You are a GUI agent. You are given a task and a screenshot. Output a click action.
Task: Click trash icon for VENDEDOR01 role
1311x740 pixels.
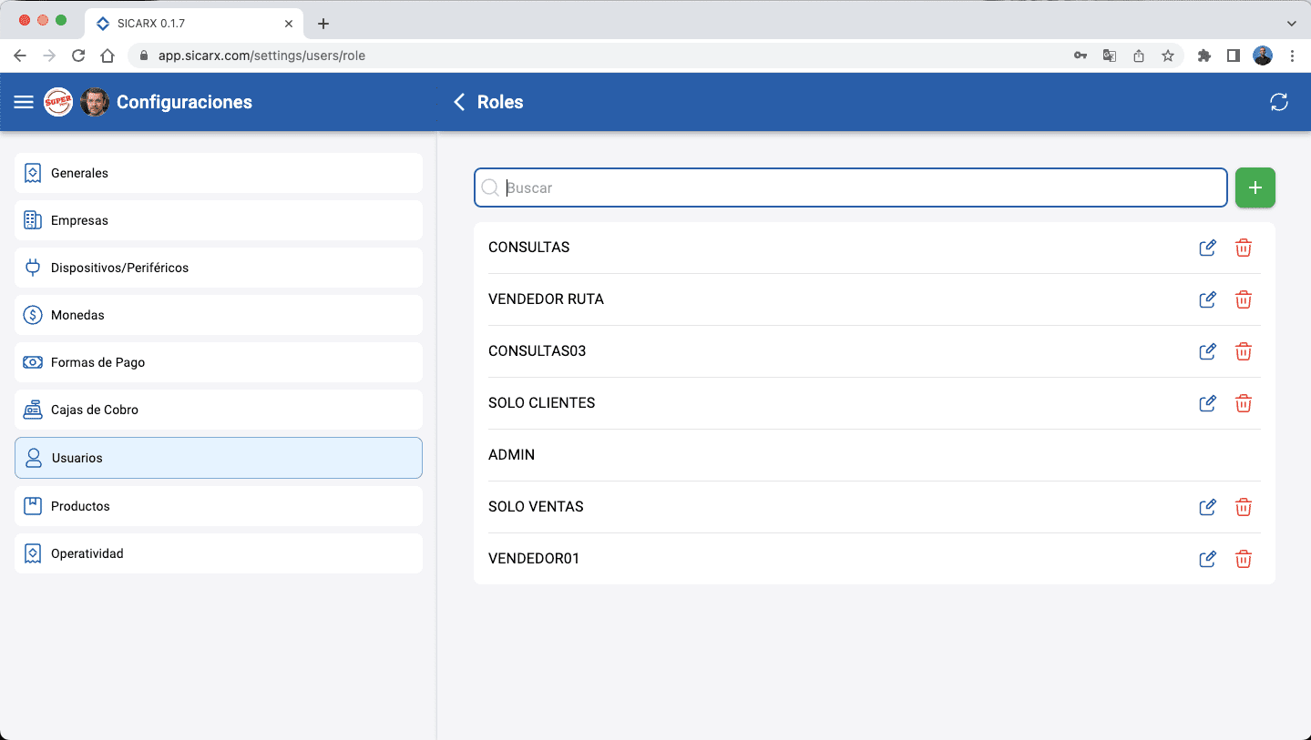click(1243, 559)
